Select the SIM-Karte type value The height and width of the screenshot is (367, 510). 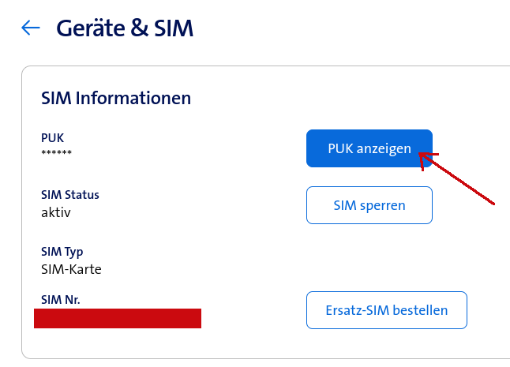tap(71, 269)
